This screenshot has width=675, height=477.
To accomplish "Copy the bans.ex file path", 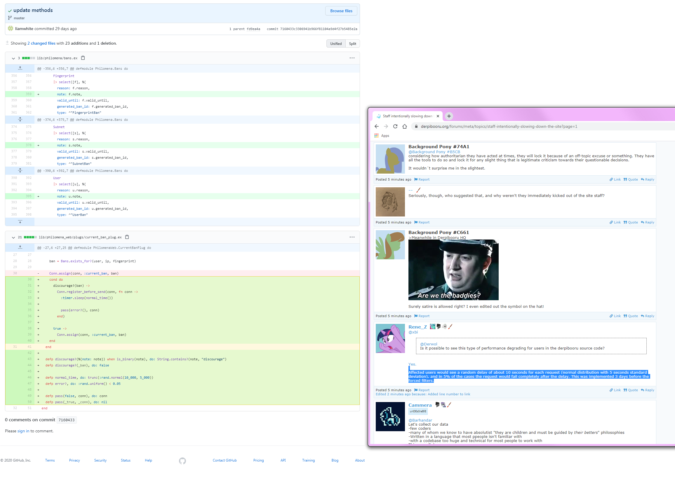I will tap(83, 58).
